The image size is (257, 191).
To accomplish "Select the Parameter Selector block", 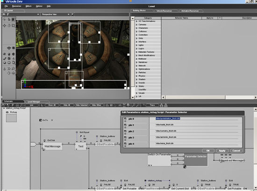I will coord(196,160).
